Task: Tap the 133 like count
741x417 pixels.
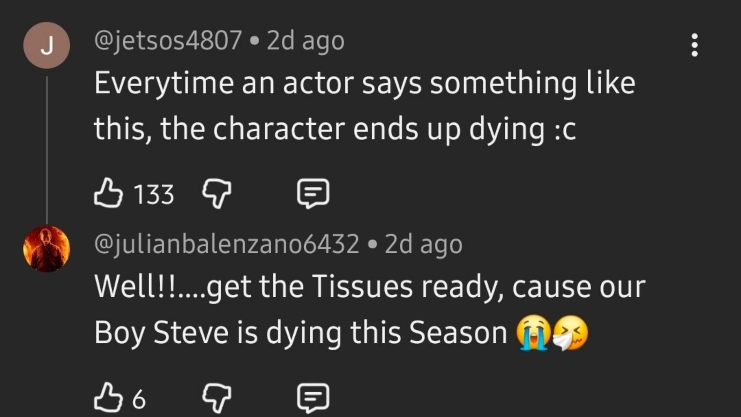Action: pos(154,194)
